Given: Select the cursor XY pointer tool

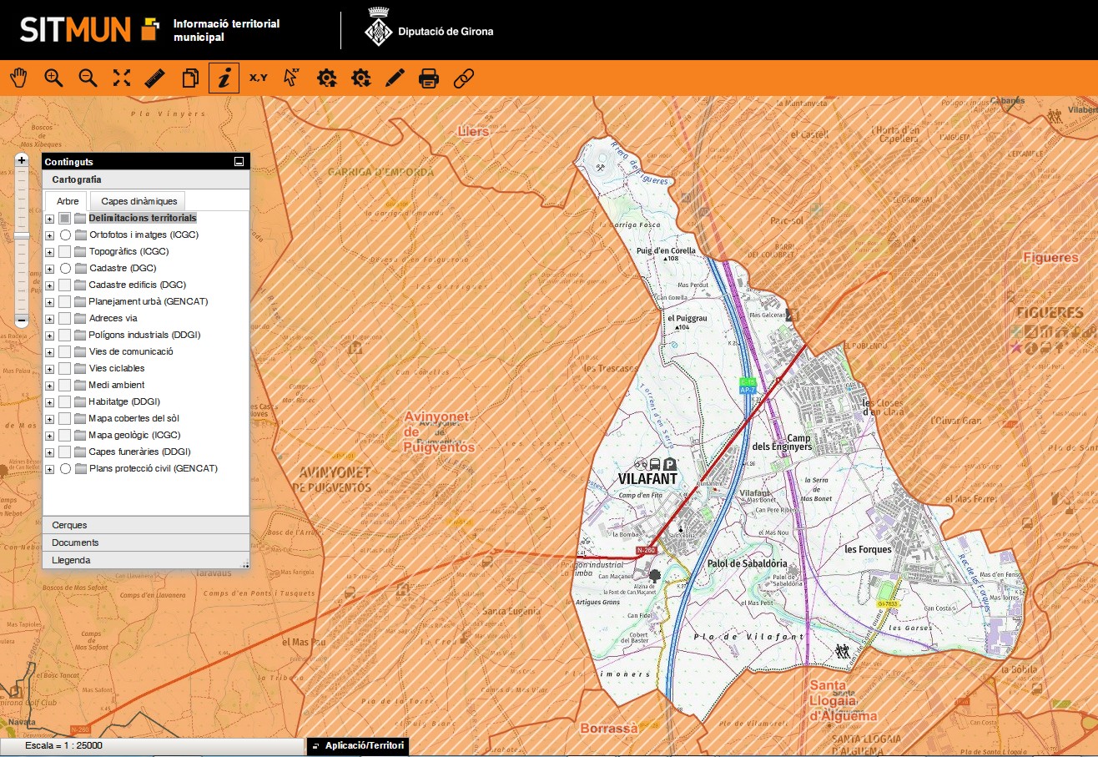Looking at the screenshot, I should pos(292,78).
